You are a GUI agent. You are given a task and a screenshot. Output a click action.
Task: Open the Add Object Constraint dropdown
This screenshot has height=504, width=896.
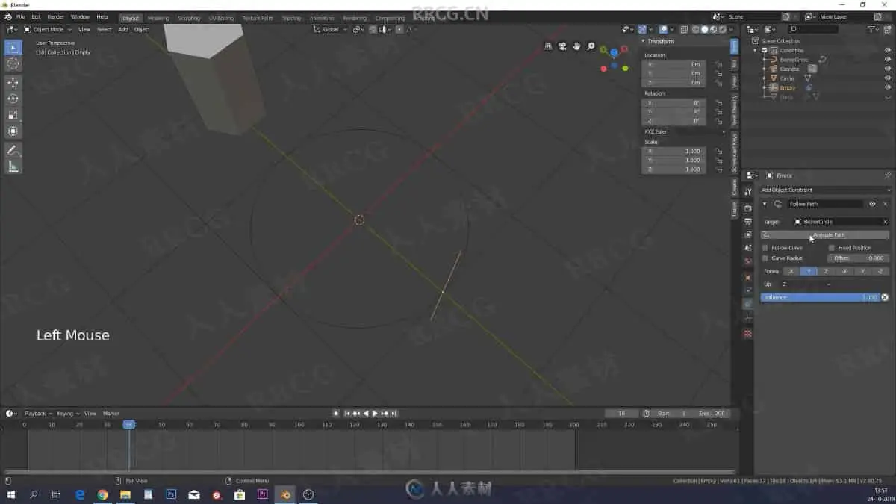tap(824, 190)
